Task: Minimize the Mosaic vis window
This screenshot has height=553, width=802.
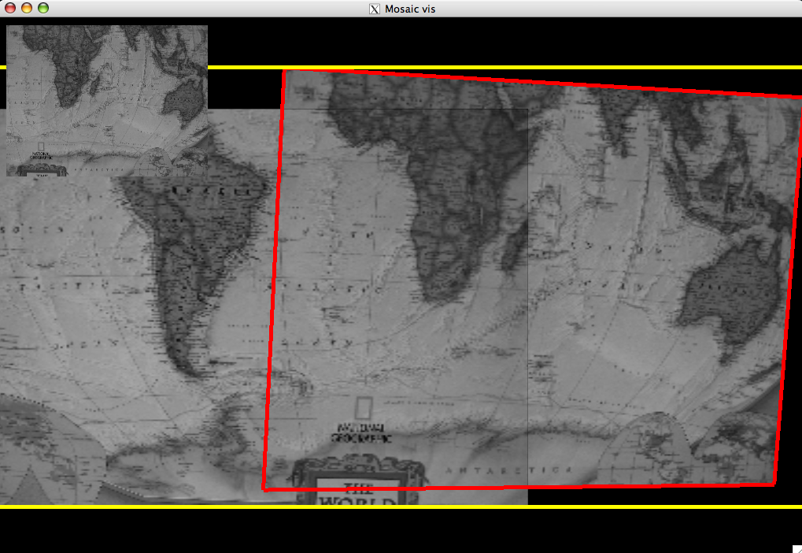Action: pyautogui.click(x=26, y=8)
